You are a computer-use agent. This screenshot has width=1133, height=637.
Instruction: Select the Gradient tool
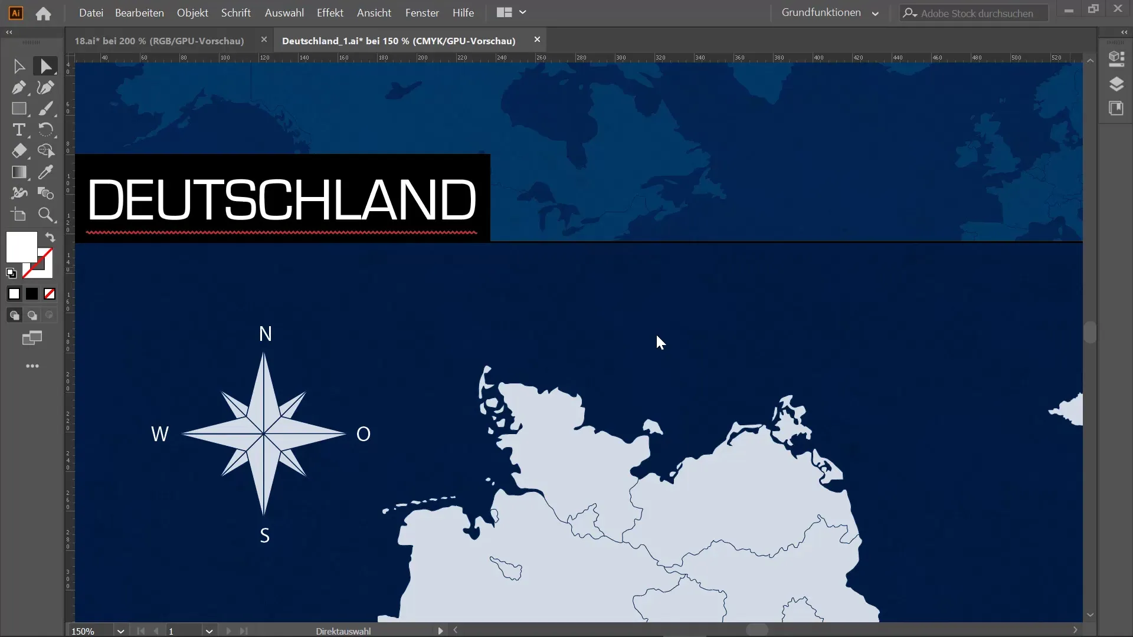pos(19,172)
